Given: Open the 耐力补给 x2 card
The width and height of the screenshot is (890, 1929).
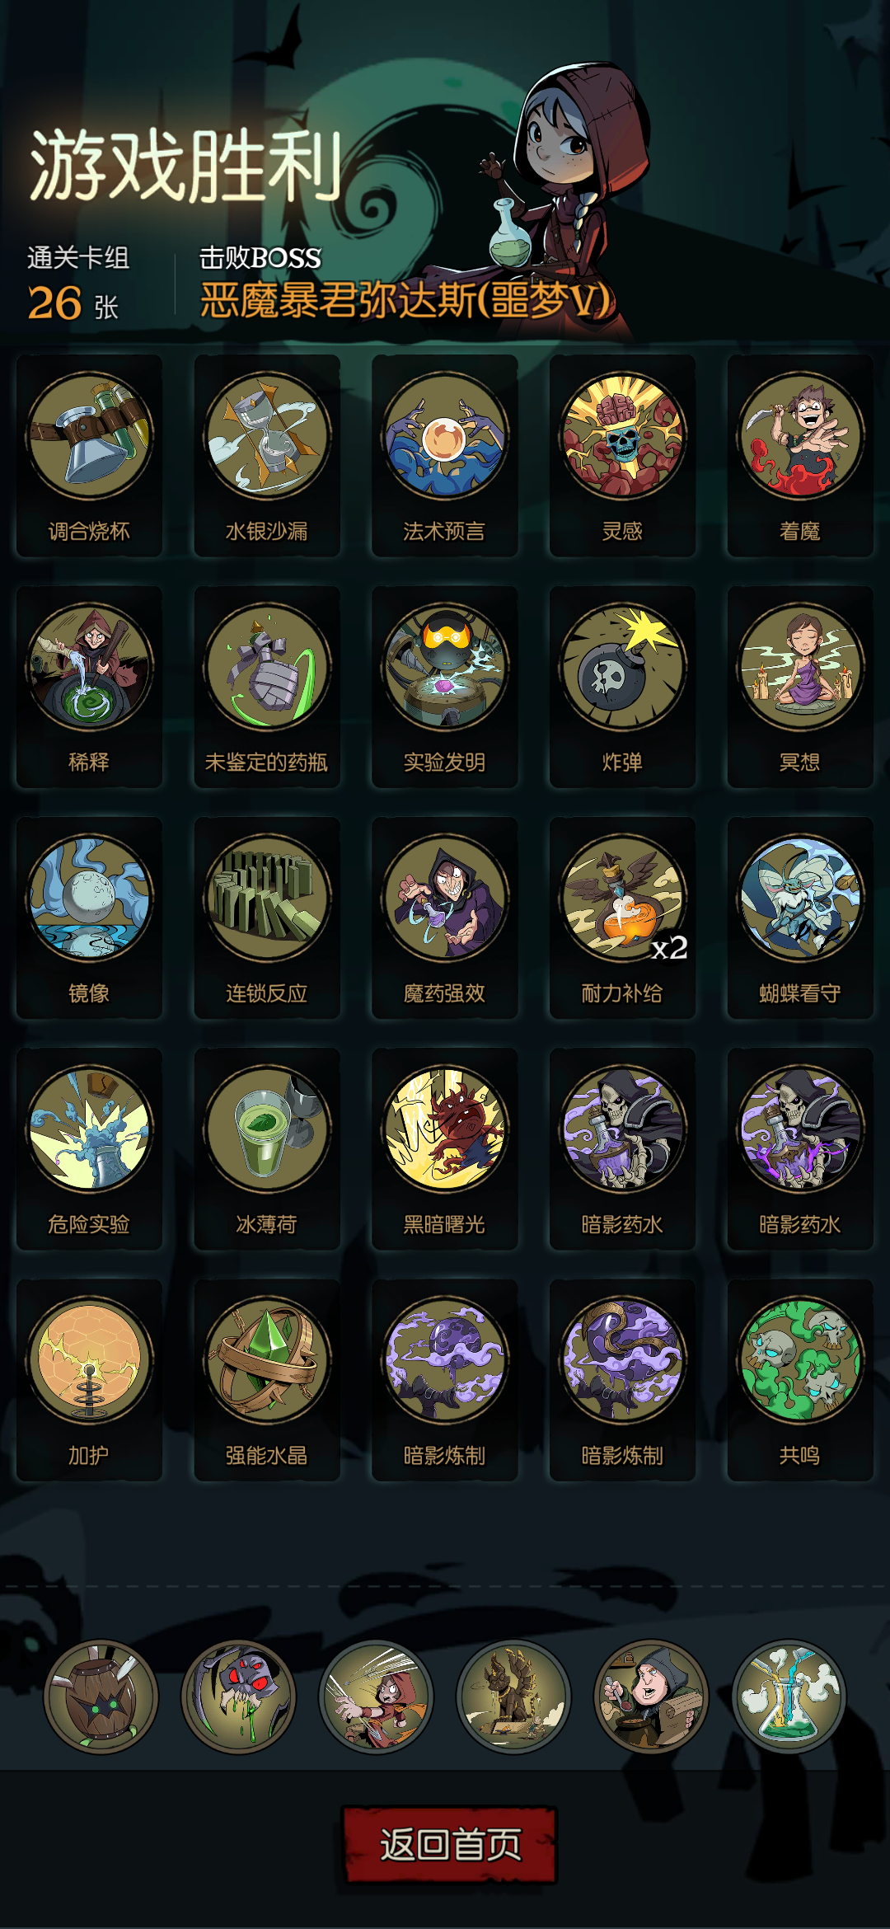Looking at the screenshot, I should click(623, 918).
